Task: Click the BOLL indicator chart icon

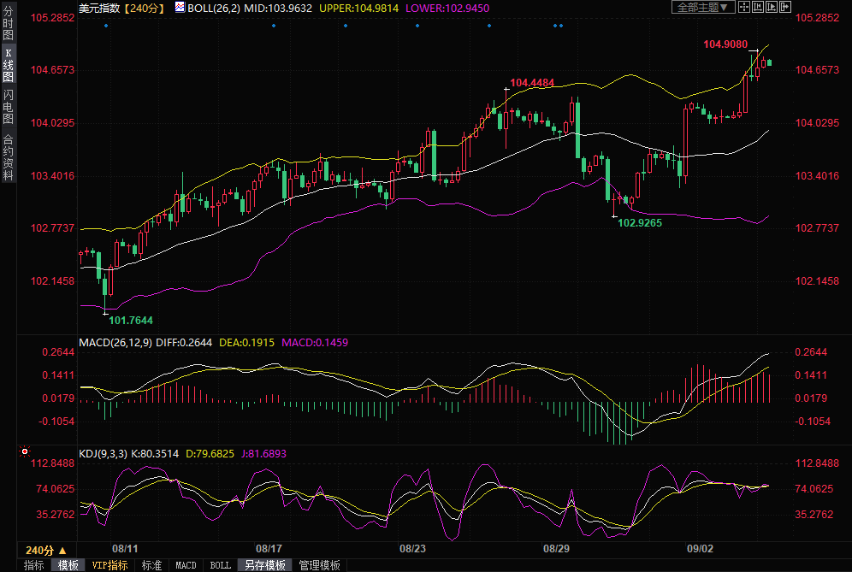Action: point(179,8)
